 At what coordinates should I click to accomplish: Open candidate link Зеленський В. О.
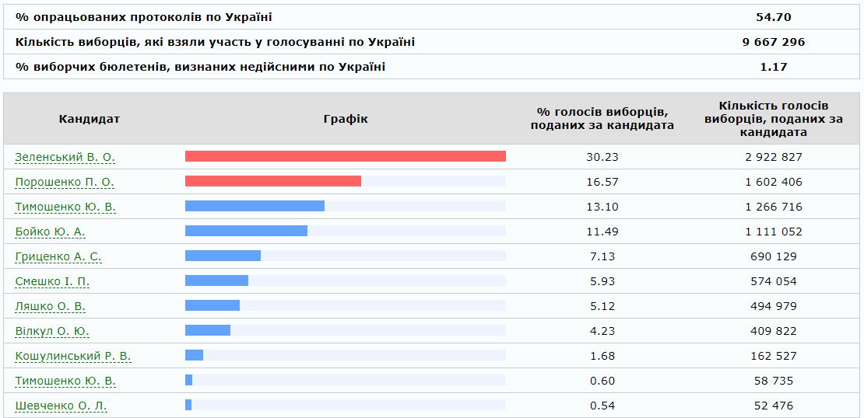pyautogui.click(x=65, y=157)
